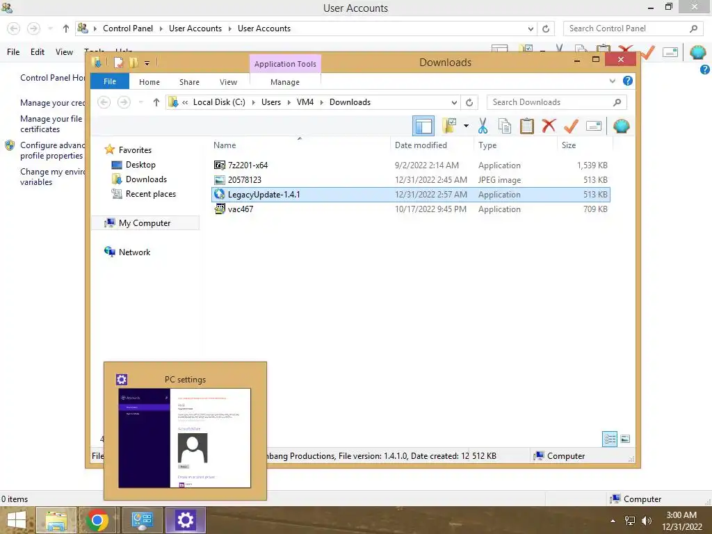The width and height of the screenshot is (712, 534).
Task: Click Users in the address breadcrumb
Action: (x=271, y=102)
